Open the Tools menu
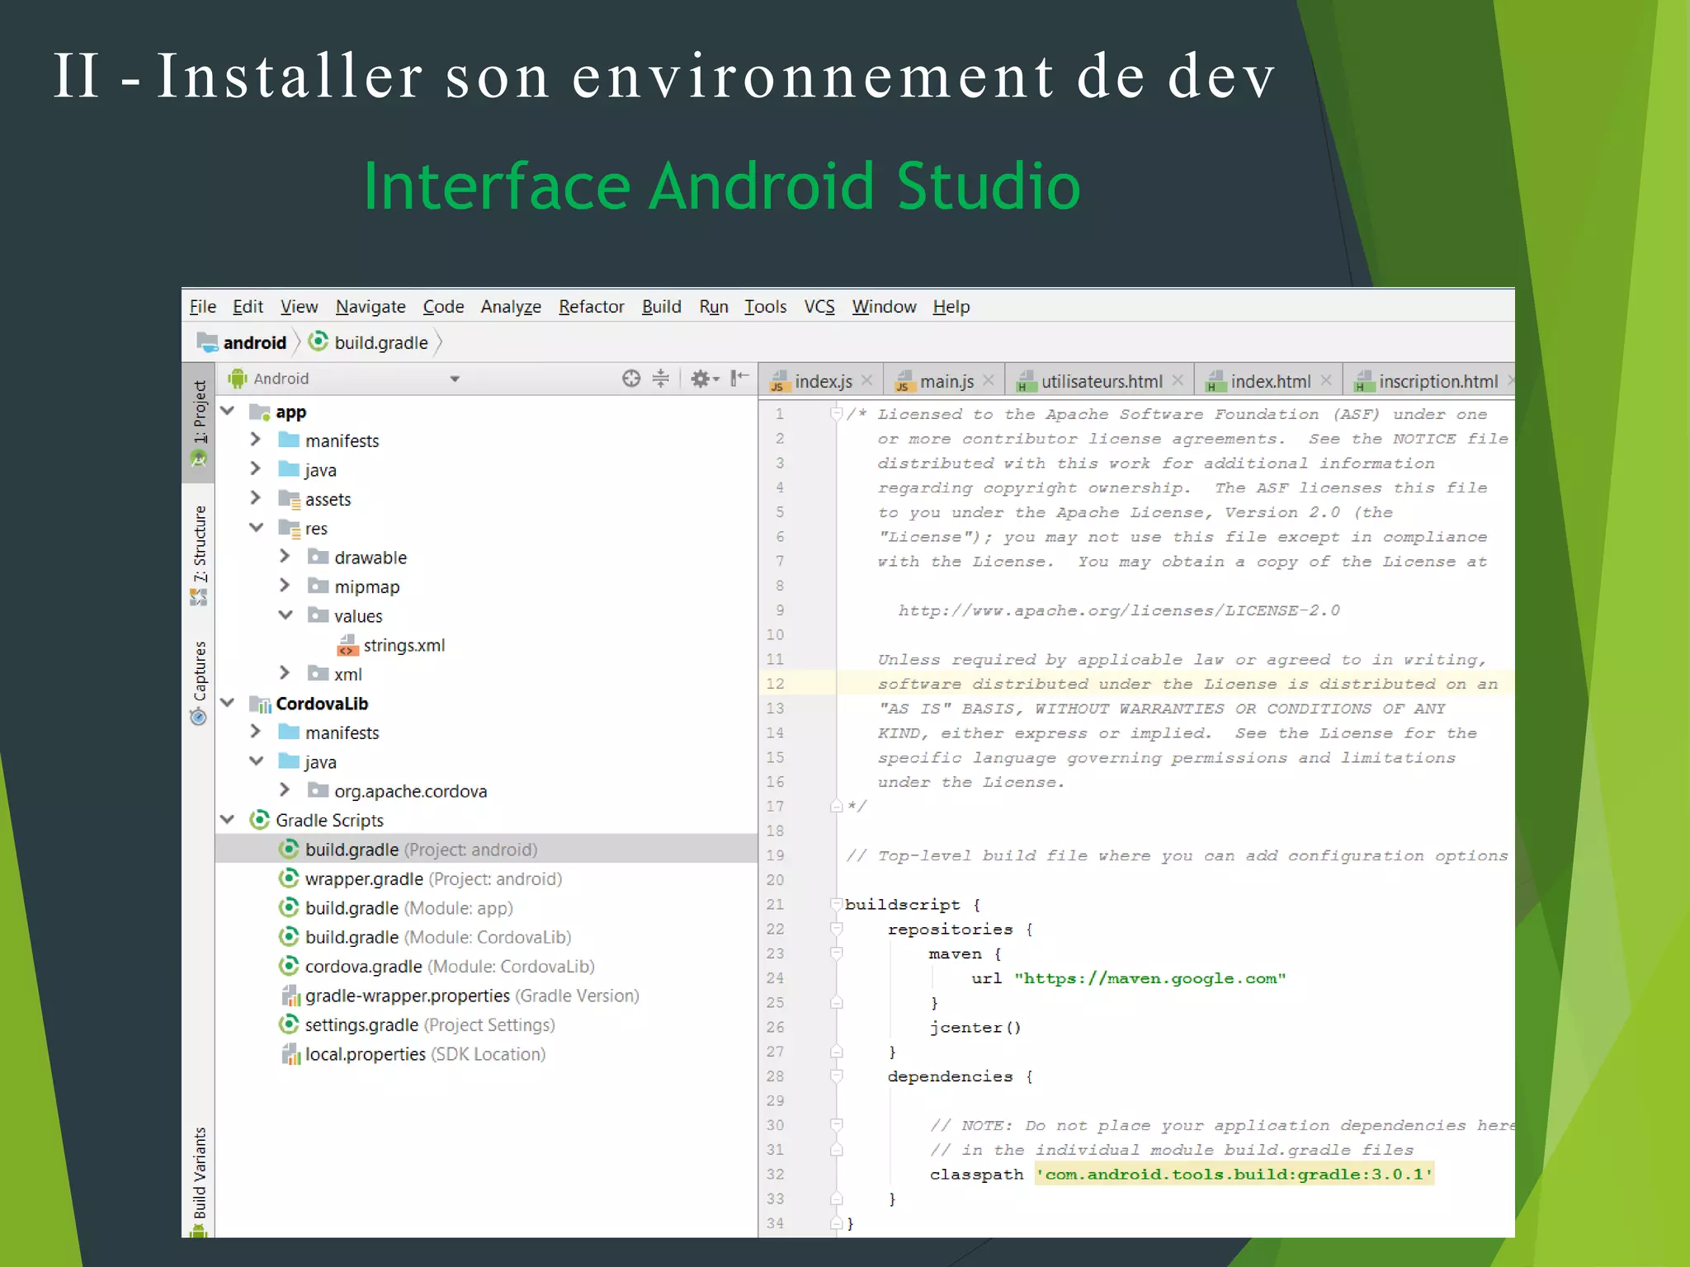The height and width of the screenshot is (1267, 1690). click(765, 307)
